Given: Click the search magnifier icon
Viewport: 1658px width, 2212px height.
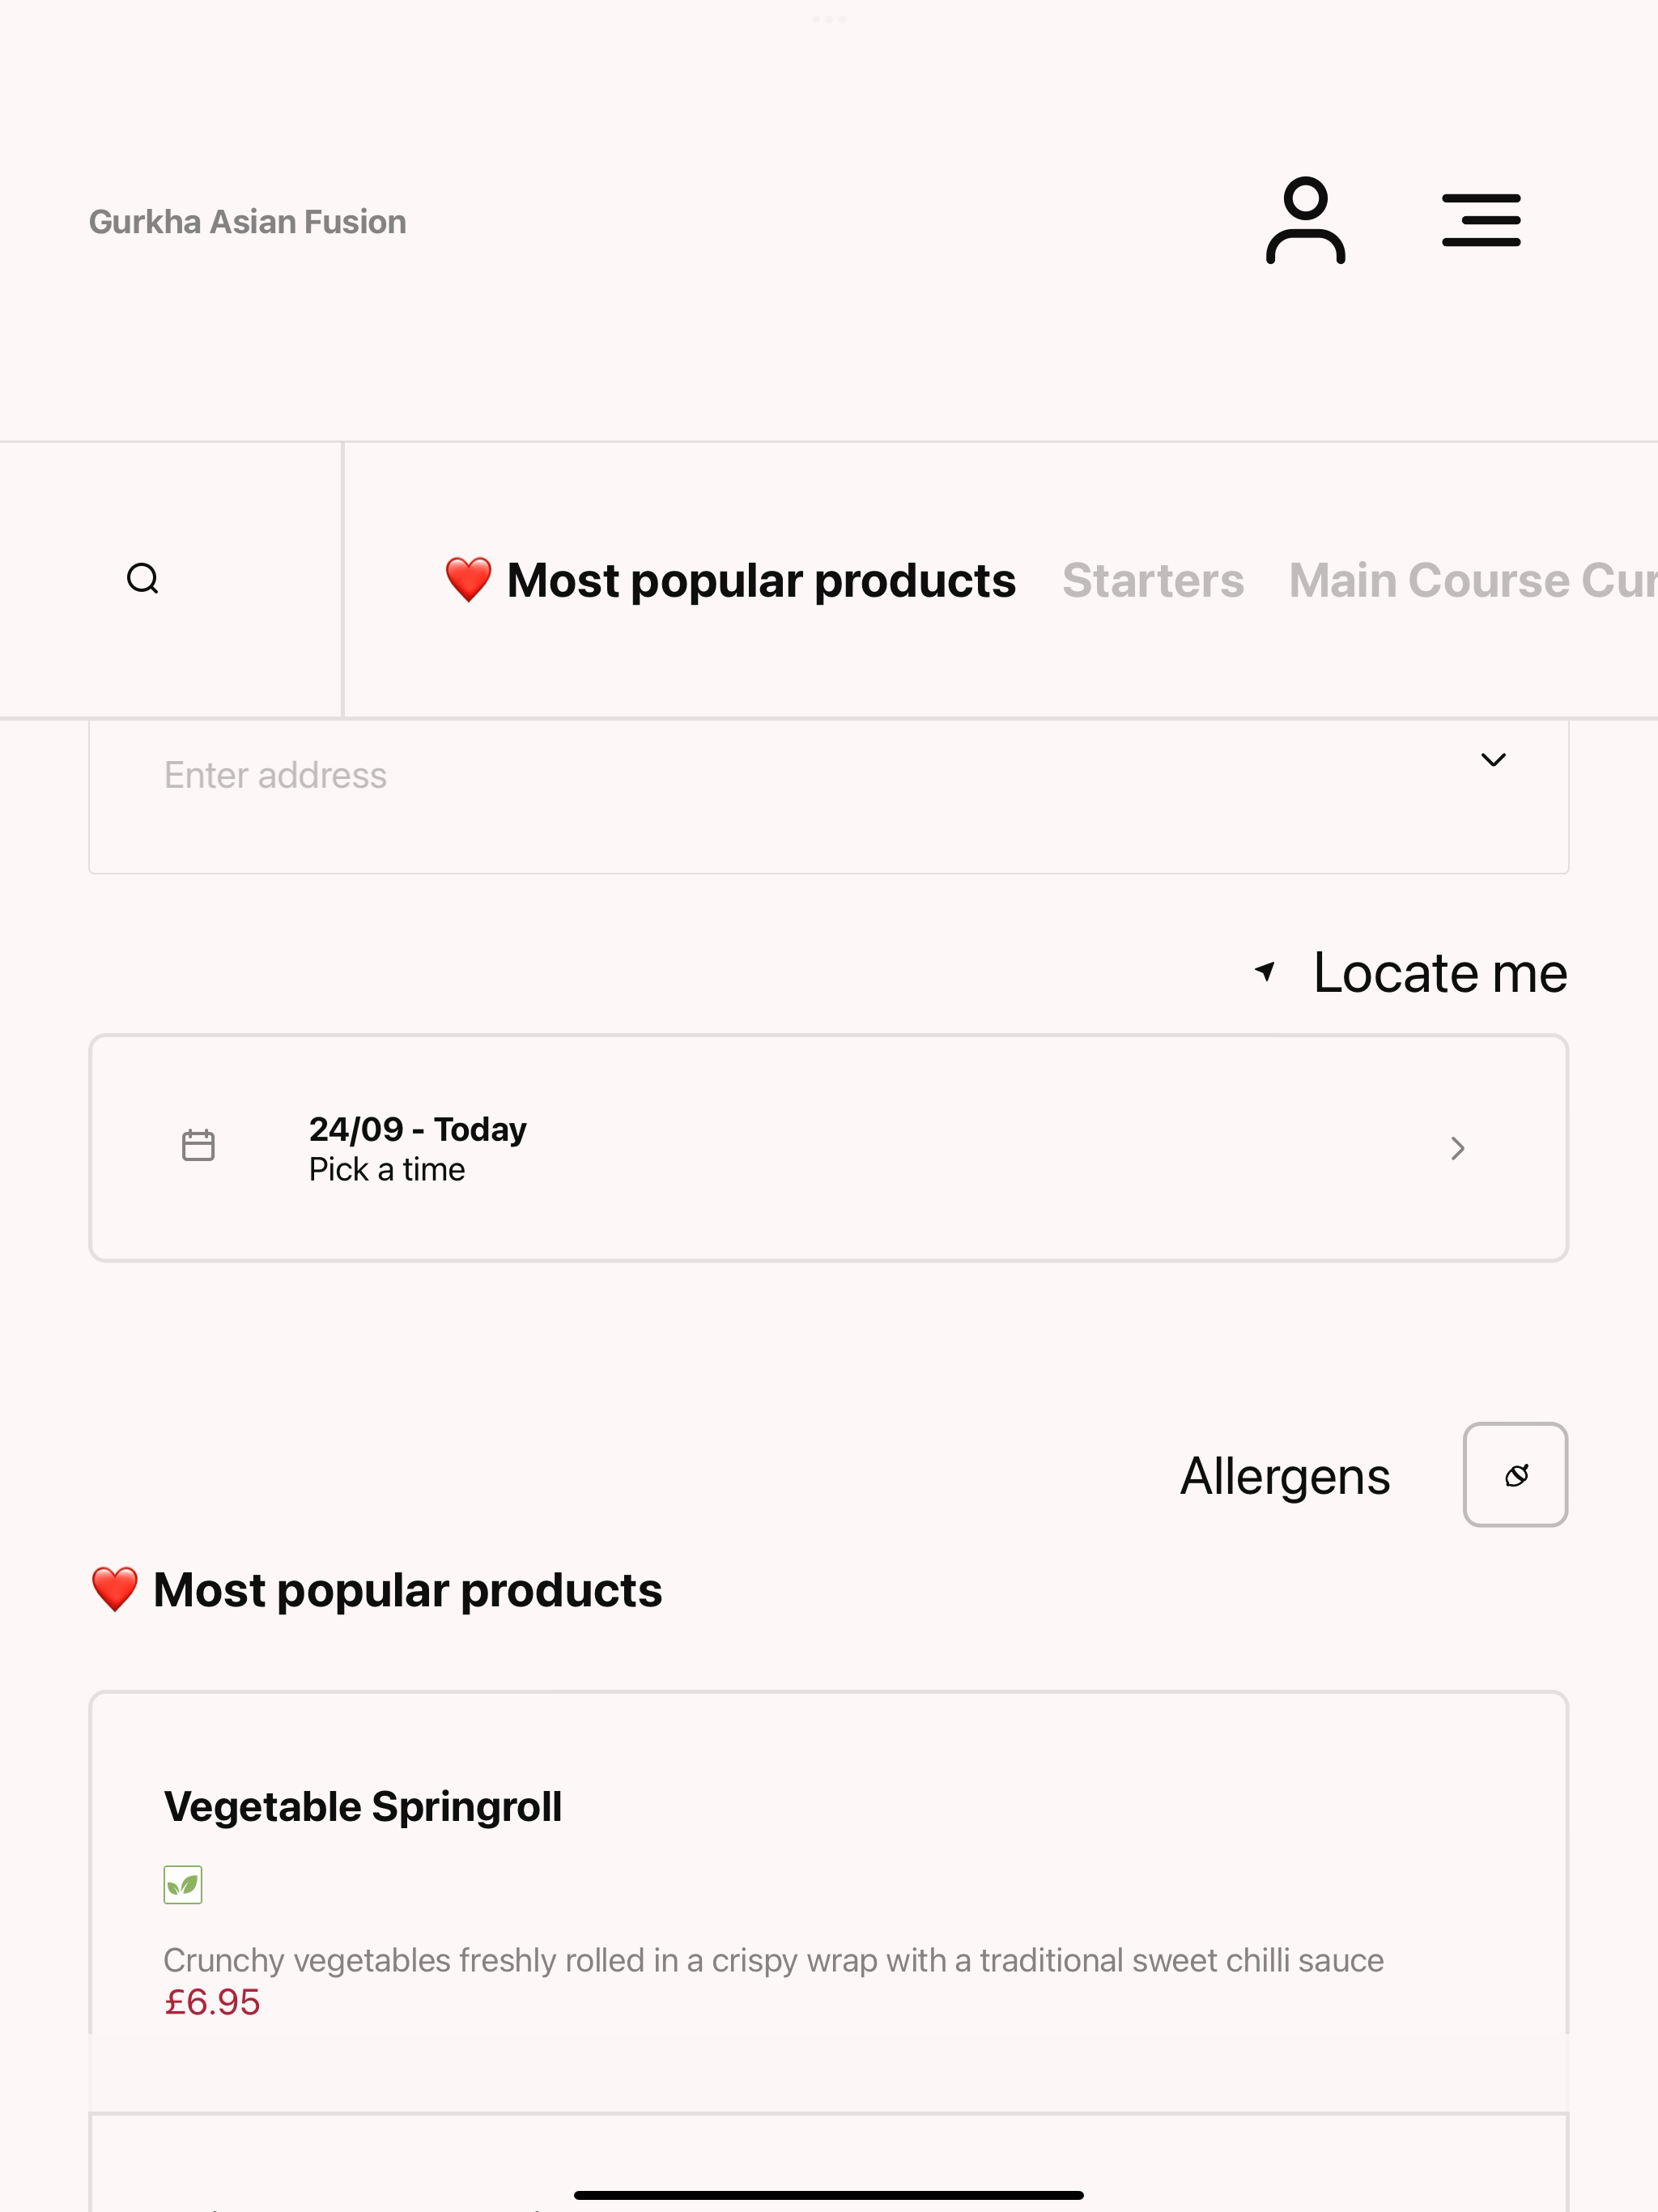Looking at the screenshot, I should click(143, 579).
